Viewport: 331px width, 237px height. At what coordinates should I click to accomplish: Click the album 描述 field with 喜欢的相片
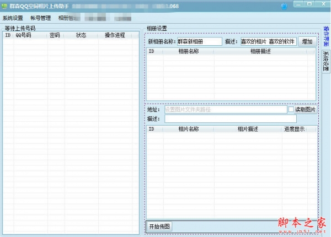coord(269,41)
